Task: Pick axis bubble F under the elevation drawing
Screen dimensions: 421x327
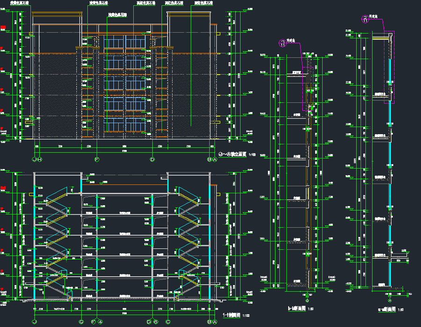Action: coord(97,159)
